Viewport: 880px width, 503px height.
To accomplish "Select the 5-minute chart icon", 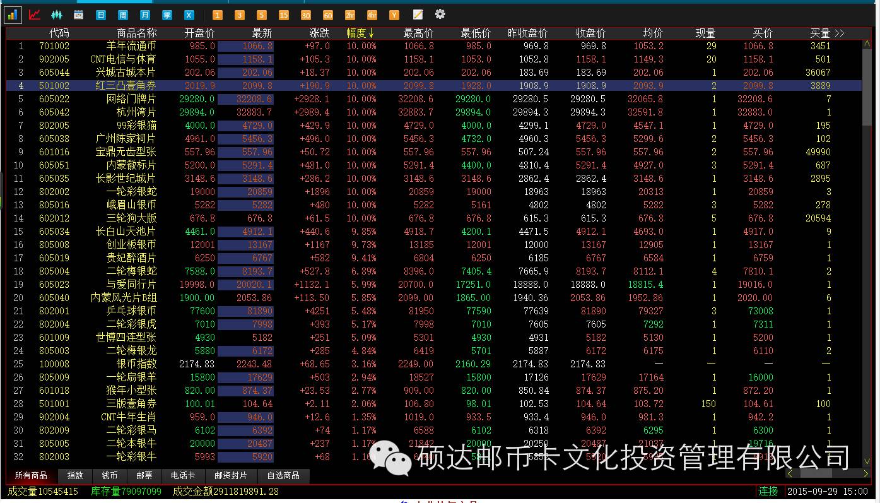I will pyautogui.click(x=261, y=15).
